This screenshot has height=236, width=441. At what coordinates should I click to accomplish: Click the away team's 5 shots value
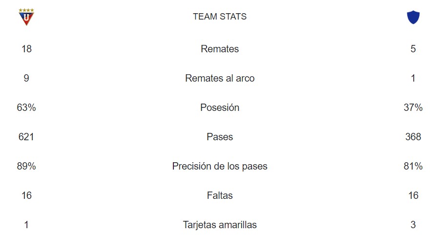413,49
